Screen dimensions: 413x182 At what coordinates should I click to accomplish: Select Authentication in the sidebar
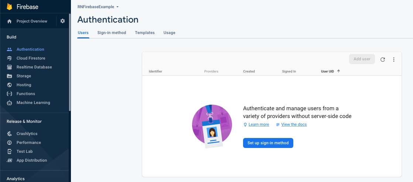click(30, 49)
